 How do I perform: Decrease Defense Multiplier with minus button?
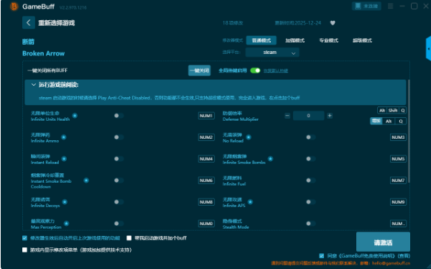tap(287, 116)
